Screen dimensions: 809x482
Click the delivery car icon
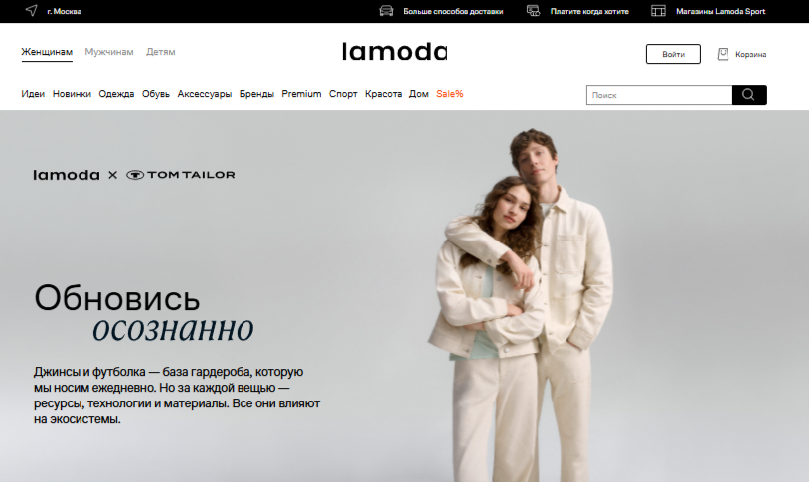(386, 11)
